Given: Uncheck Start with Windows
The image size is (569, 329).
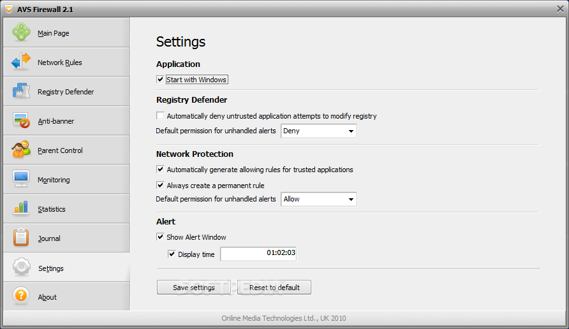Looking at the screenshot, I should click(160, 80).
